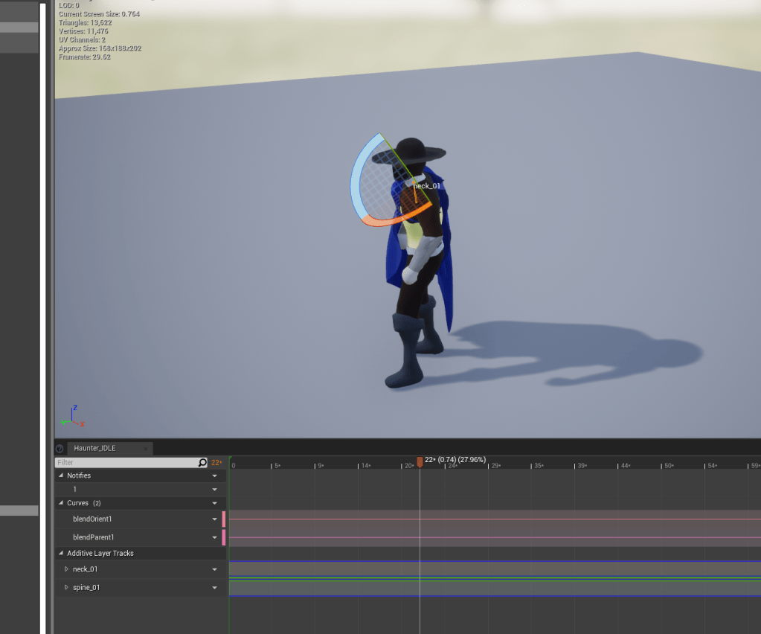Click the XYZ axis indicator in viewport

tap(72, 417)
